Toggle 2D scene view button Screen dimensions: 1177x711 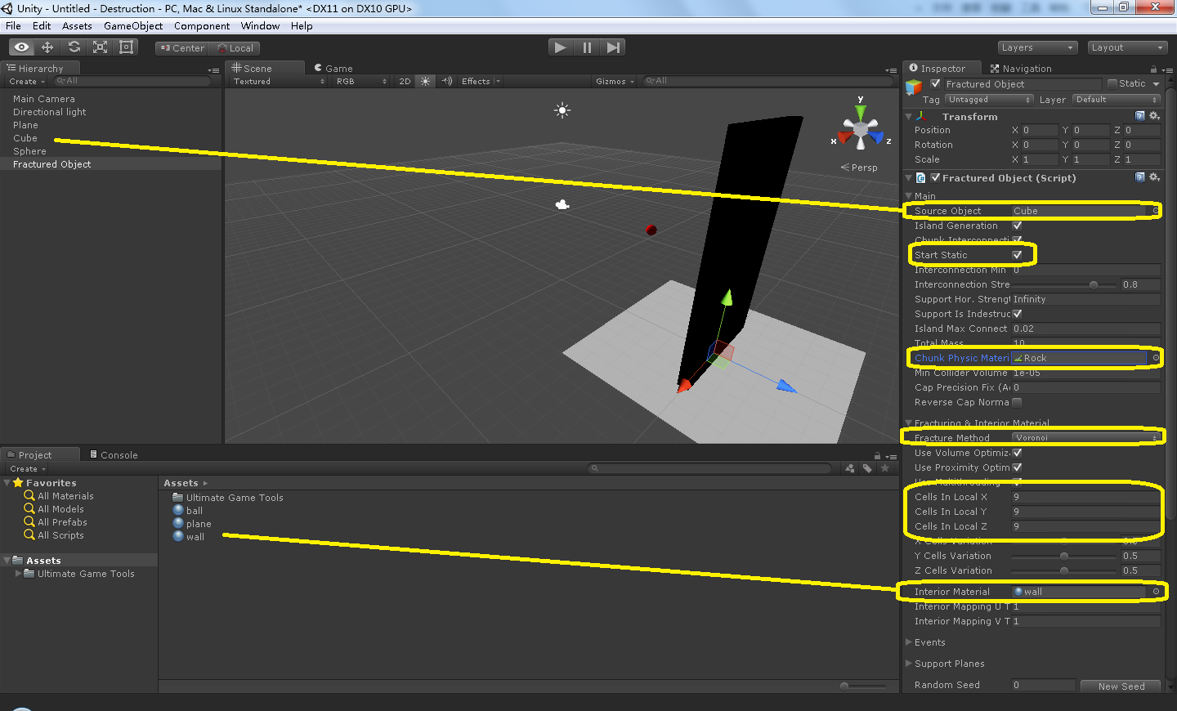(x=405, y=81)
